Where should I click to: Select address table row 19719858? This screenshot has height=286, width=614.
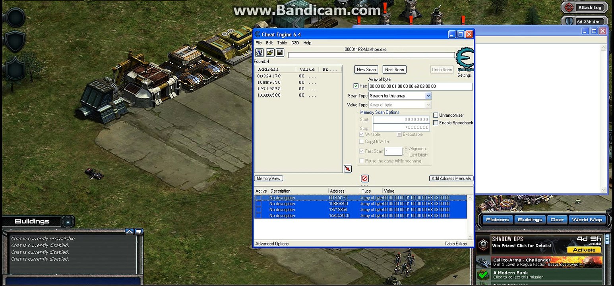[360, 209]
